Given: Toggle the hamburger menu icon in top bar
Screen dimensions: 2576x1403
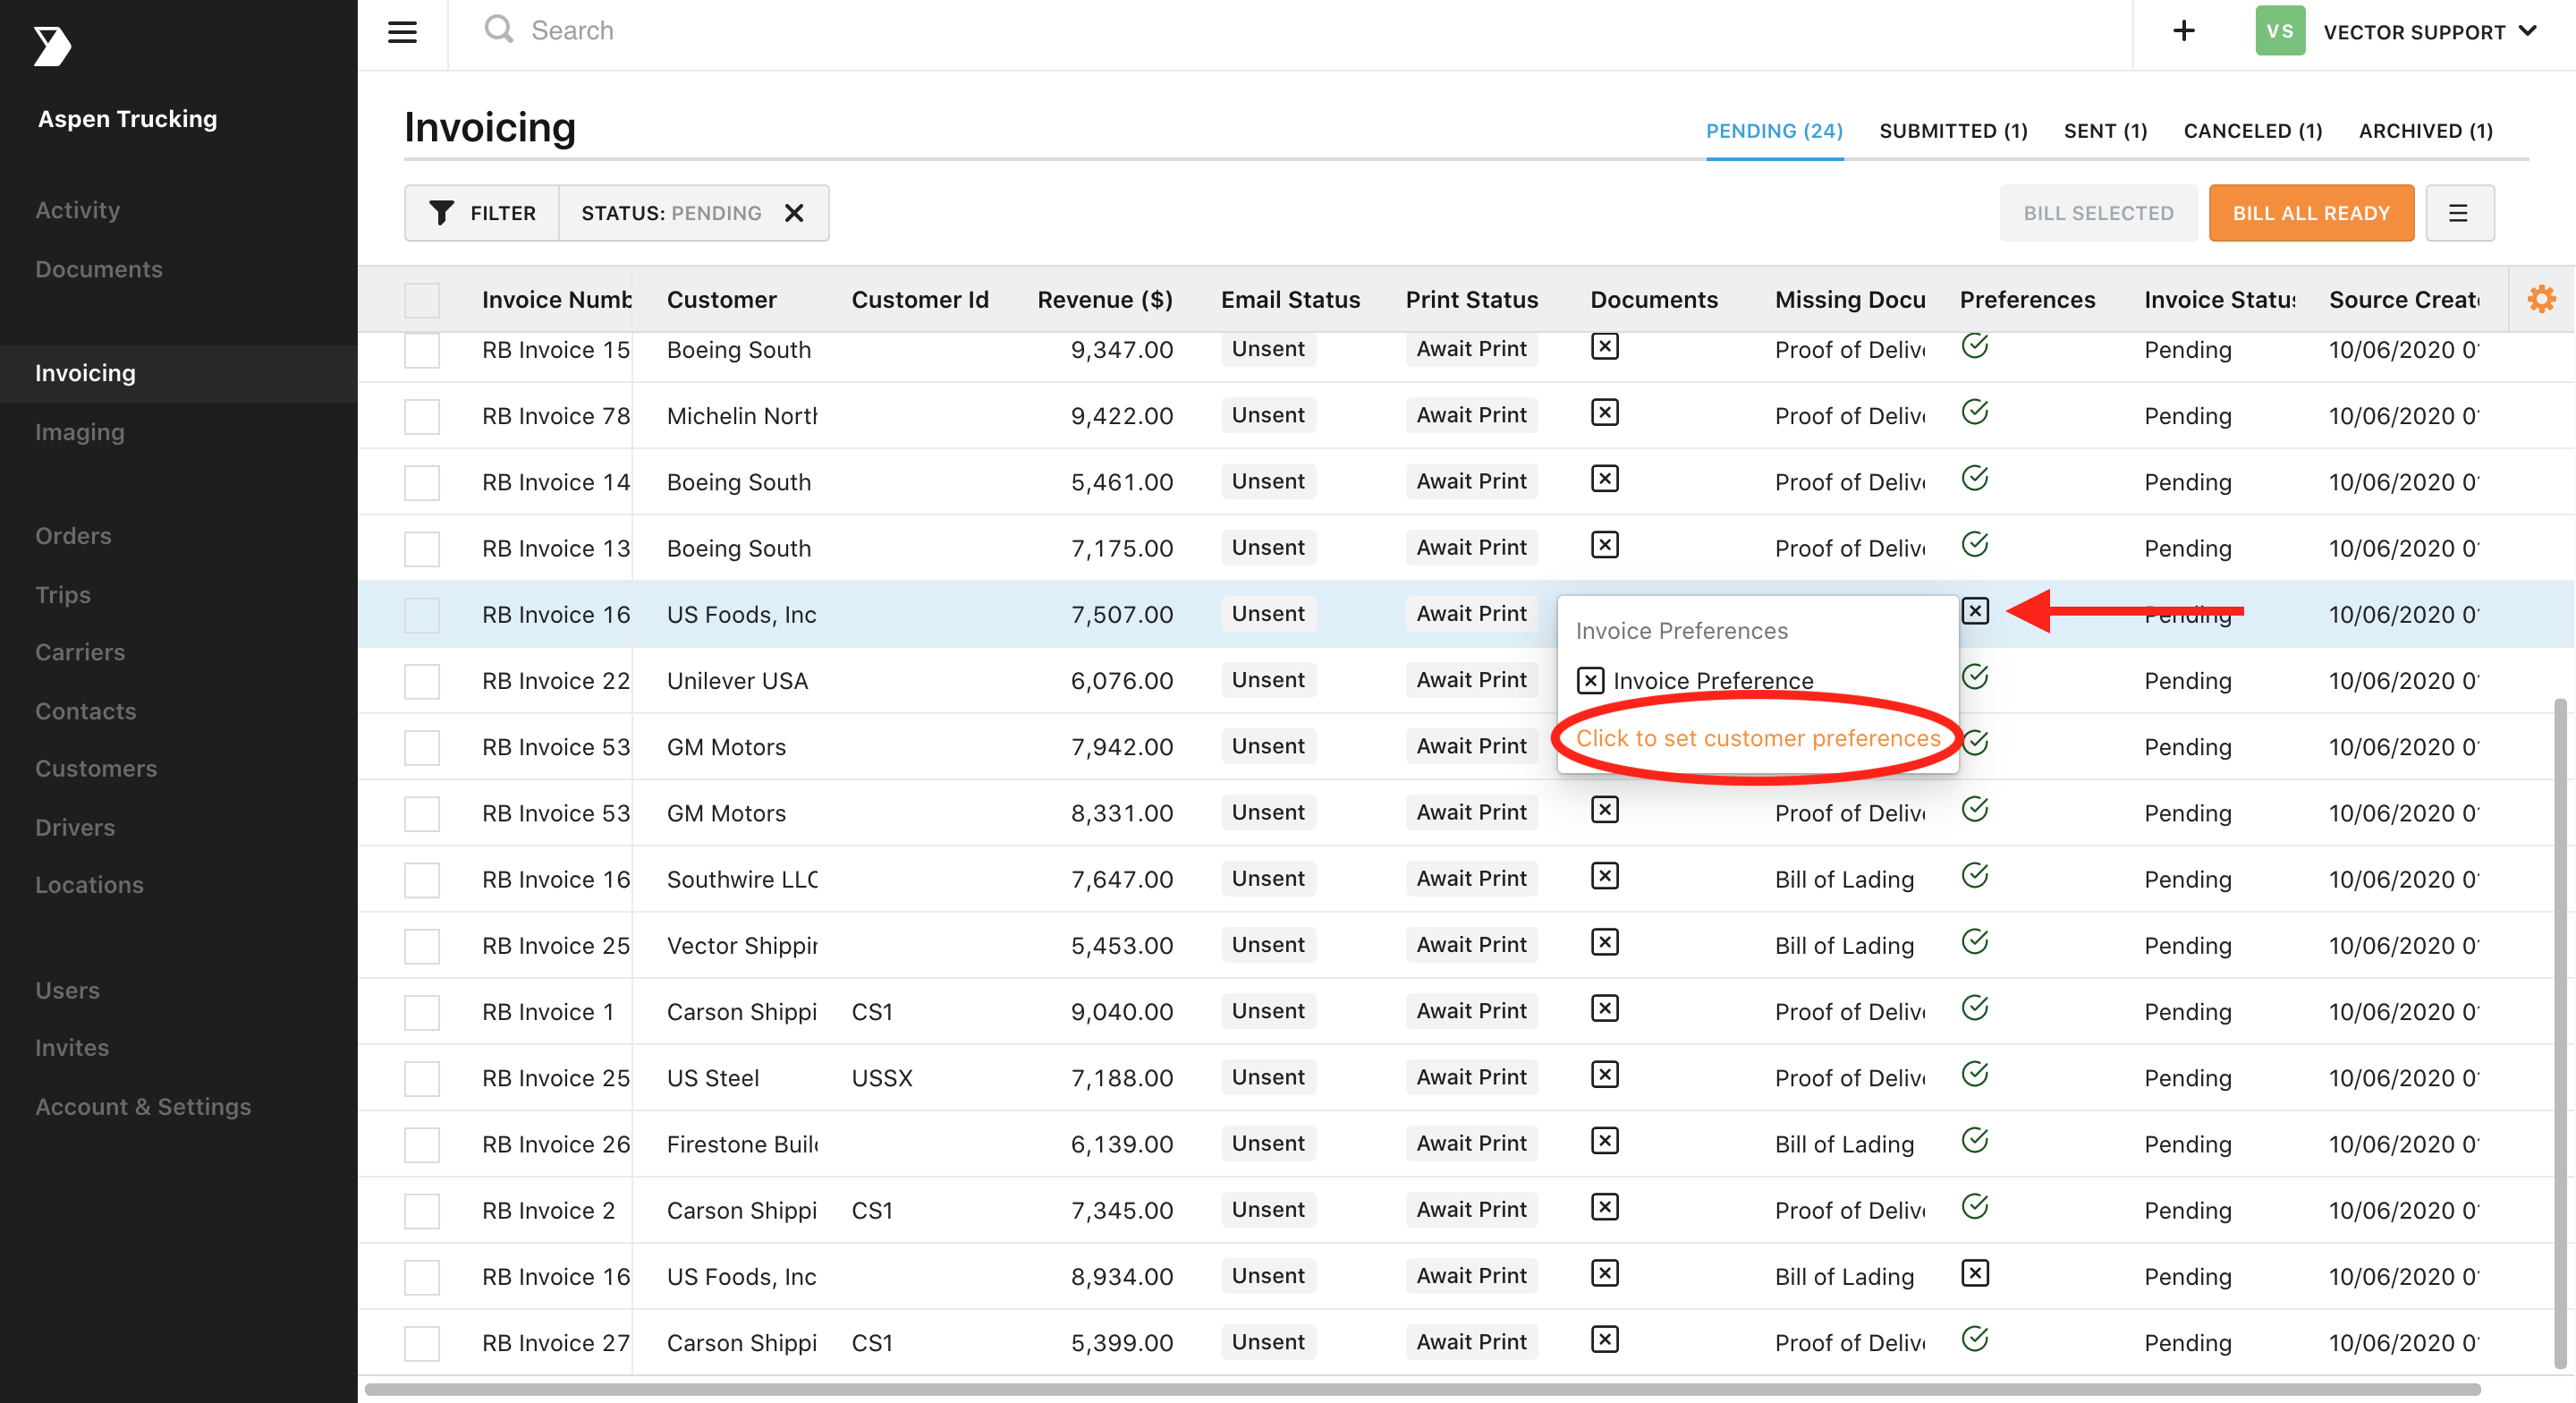Looking at the screenshot, I should [402, 32].
